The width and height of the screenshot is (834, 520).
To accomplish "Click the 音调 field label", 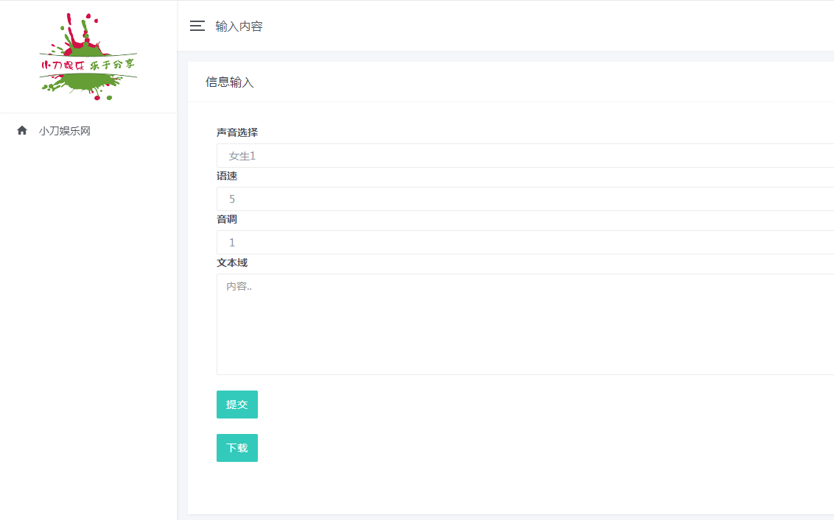I will pos(226,219).
